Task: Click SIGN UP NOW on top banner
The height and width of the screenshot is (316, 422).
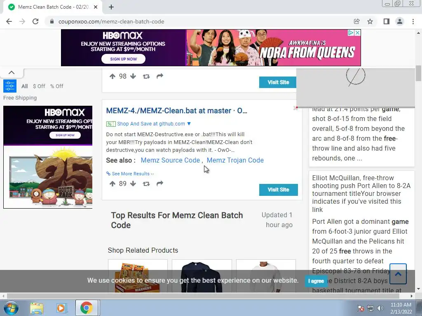Action: click(124, 59)
